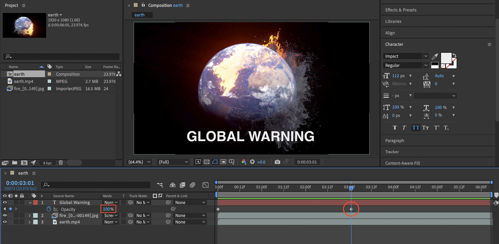
Task: Click the Opacity 100% value
Action: coord(108,209)
